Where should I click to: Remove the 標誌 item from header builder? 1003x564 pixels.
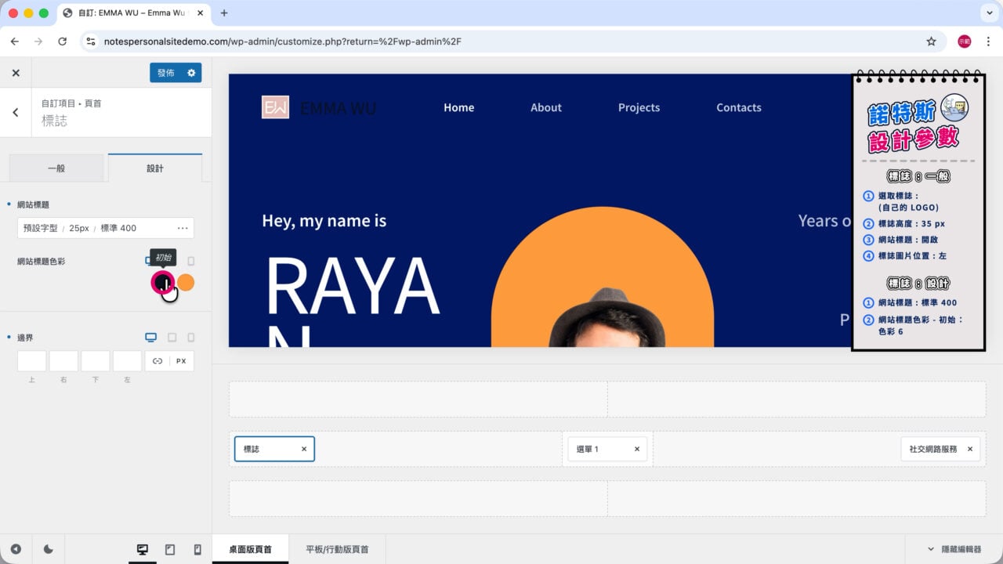[x=304, y=449]
